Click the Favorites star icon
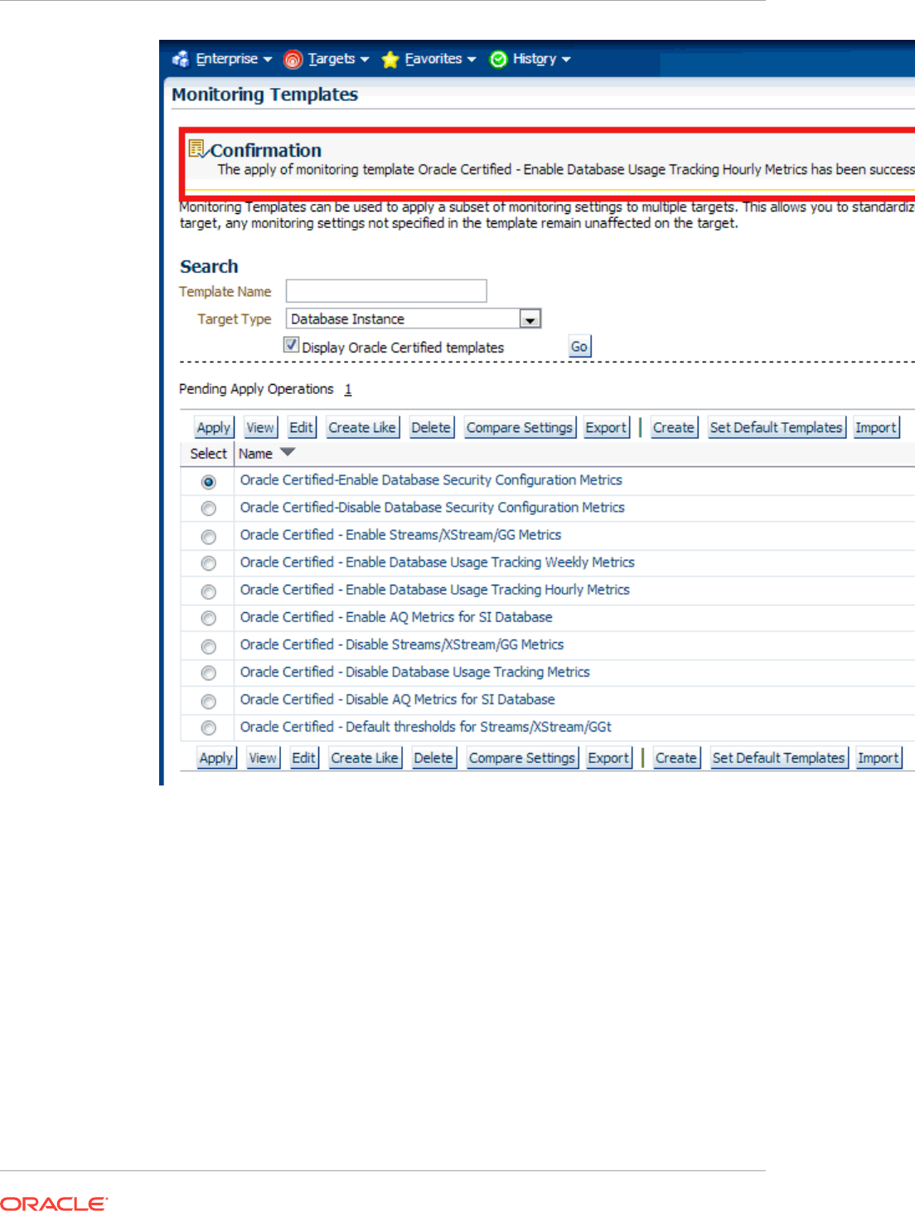 pyautogui.click(x=390, y=59)
